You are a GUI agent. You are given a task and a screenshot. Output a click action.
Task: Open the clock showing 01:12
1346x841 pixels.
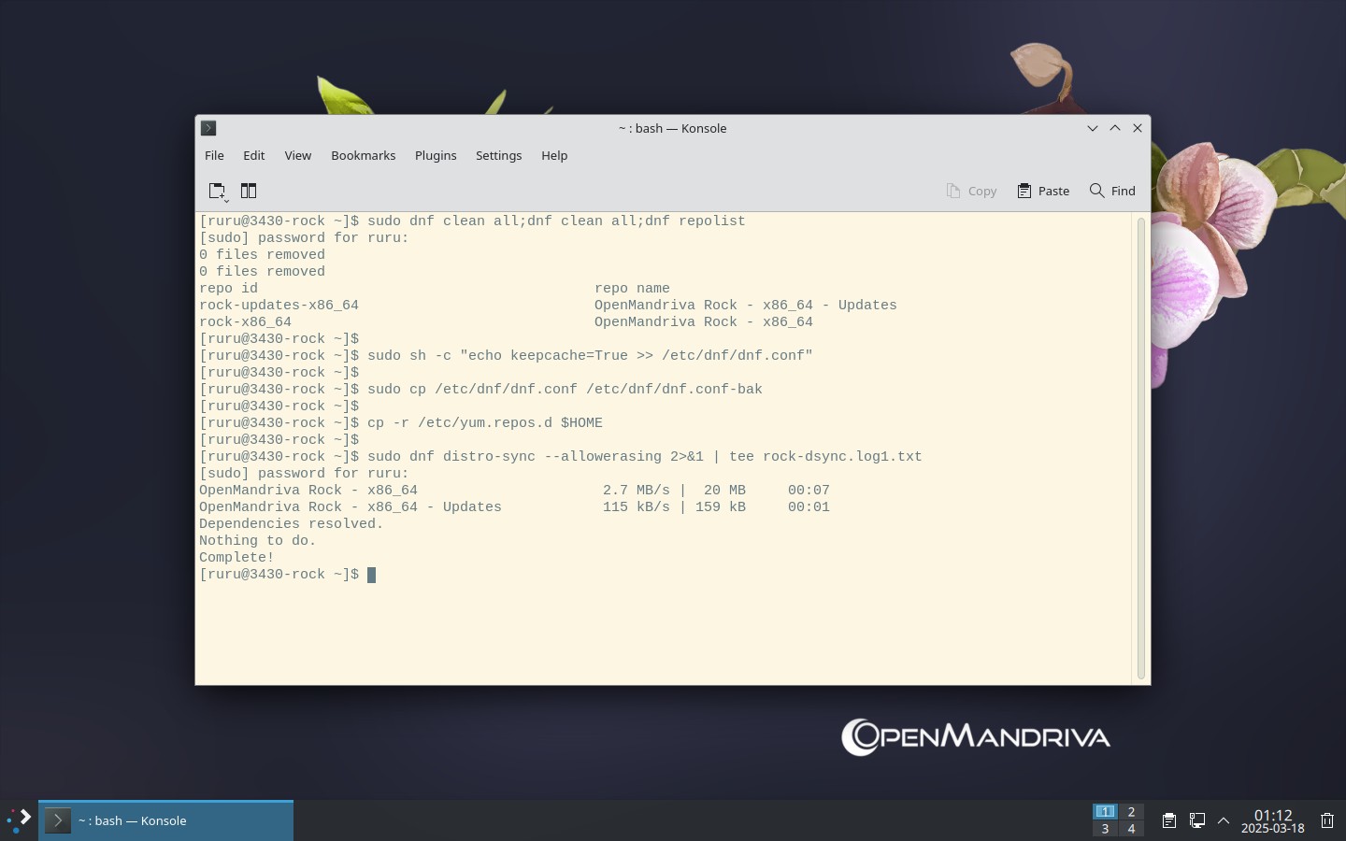click(x=1272, y=820)
